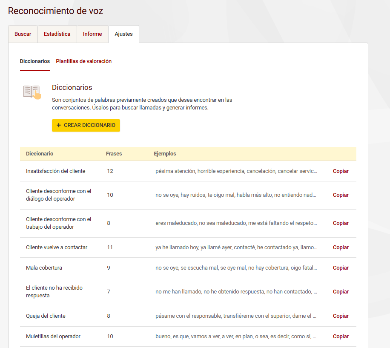Click the Crear Diccionario button
390x348 pixels.
[86, 125]
